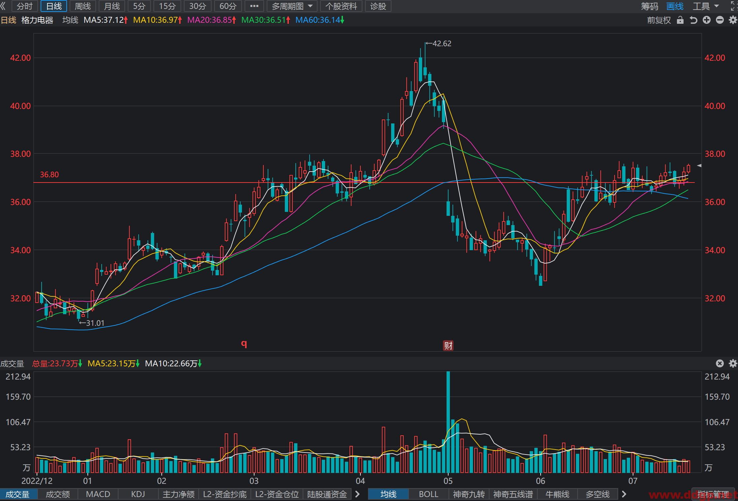Click the 财 earnings marker on chart

tap(448, 346)
